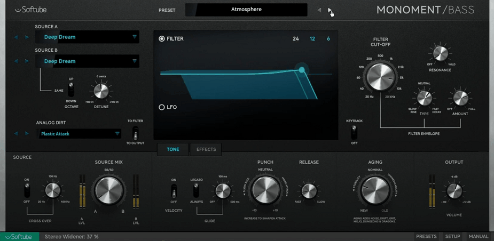Select next Source B waveform arrow
The height and width of the screenshot is (241, 494).
point(27,61)
